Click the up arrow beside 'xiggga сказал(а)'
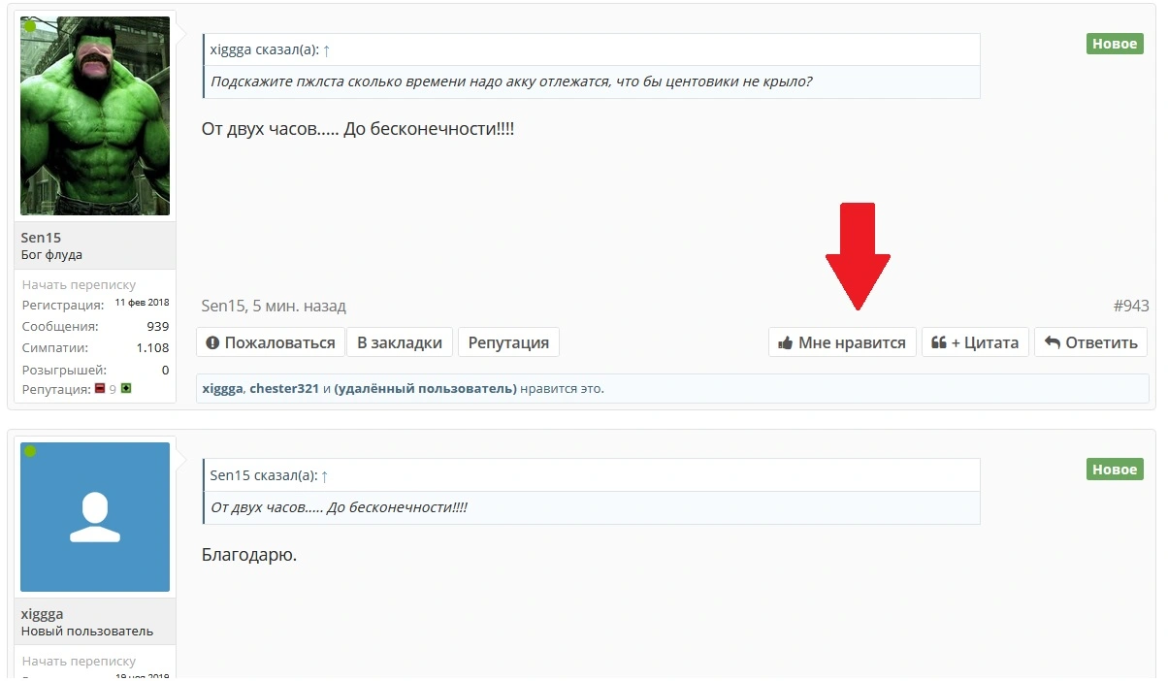Screen dimensions: 1168x681 (x=326, y=49)
